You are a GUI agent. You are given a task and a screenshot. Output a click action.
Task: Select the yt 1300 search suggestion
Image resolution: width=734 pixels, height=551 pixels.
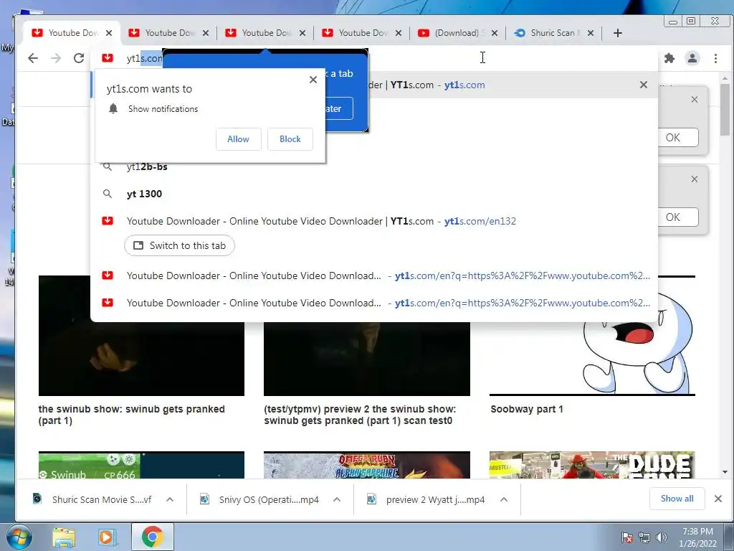(x=373, y=194)
